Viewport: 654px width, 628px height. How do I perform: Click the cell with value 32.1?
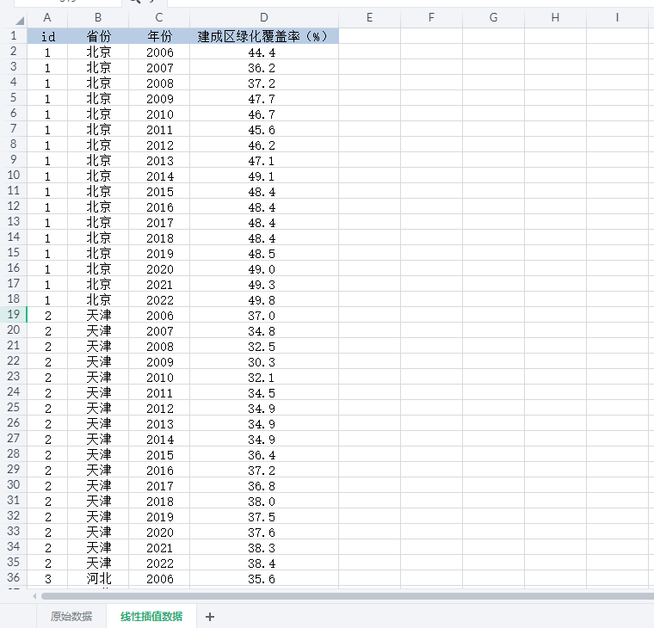pyautogui.click(x=264, y=377)
